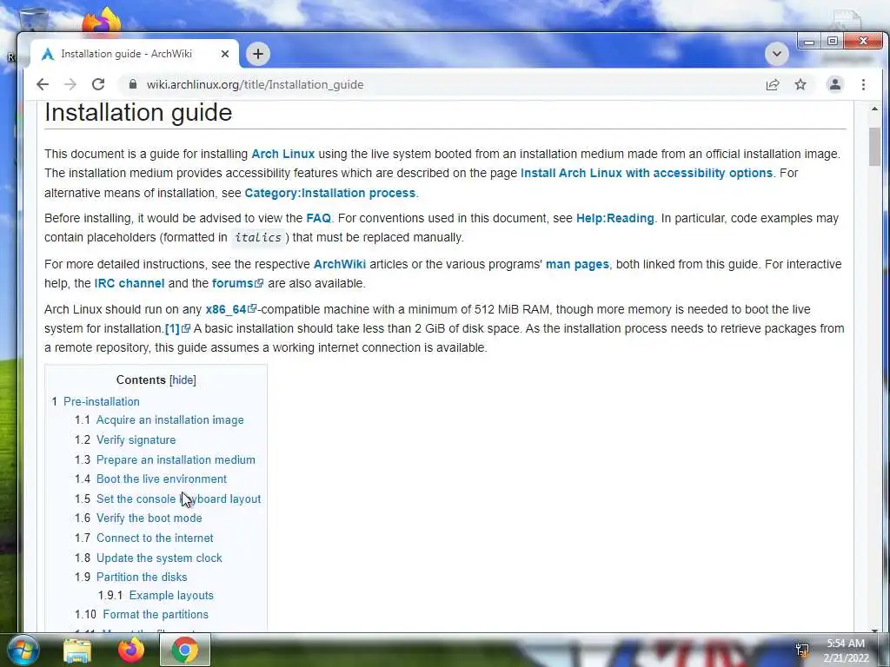Image resolution: width=890 pixels, height=667 pixels.
Task: Close the Installation guide tab
Action: click(x=225, y=54)
